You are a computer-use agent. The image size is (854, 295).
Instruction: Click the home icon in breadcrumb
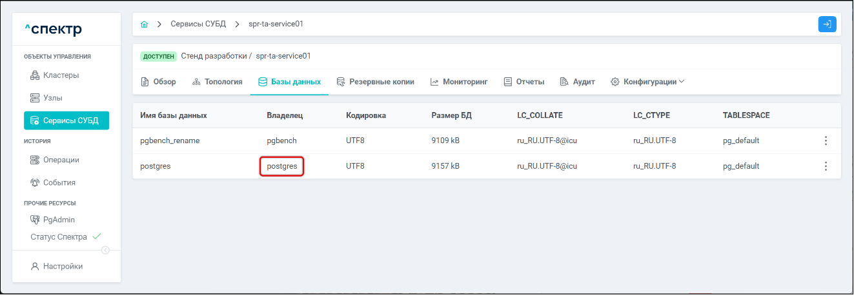(144, 24)
